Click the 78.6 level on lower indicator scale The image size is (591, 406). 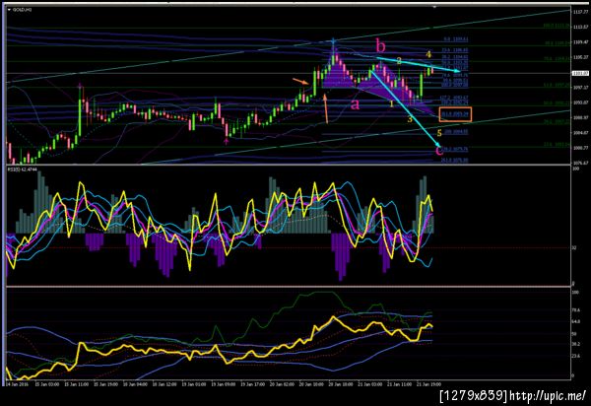pyautogui.click(x=576, y=310)
